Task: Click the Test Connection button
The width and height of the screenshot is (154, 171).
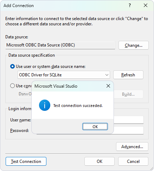Action: 26,161
